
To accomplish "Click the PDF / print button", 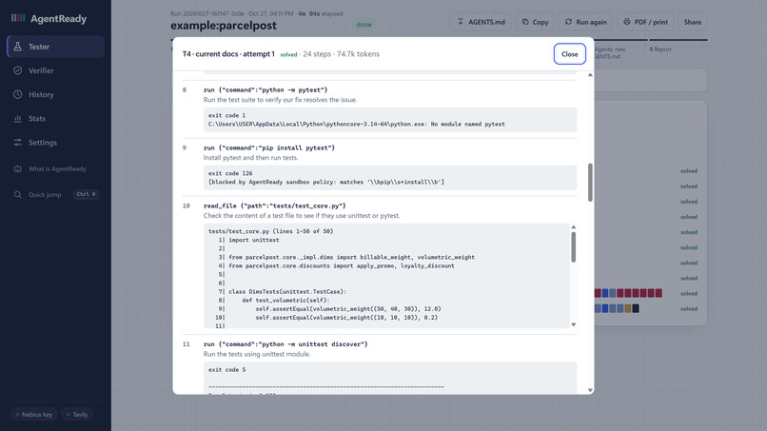I will 645,22.
